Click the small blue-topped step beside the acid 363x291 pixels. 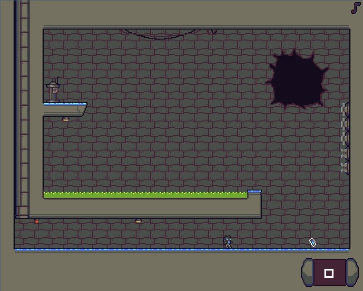[x=255, y=191]
